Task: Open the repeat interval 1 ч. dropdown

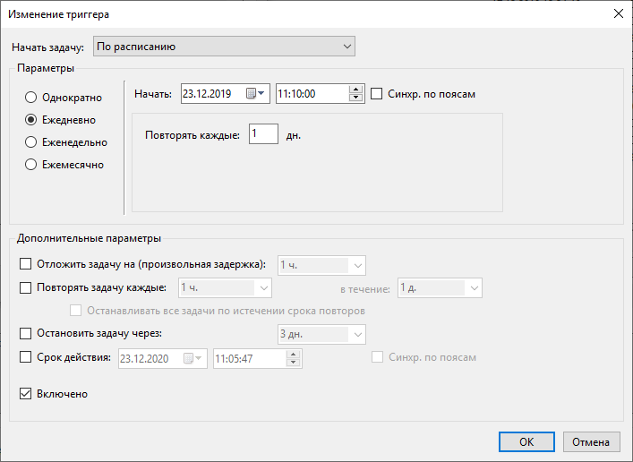Action: (x=225, y=288)
